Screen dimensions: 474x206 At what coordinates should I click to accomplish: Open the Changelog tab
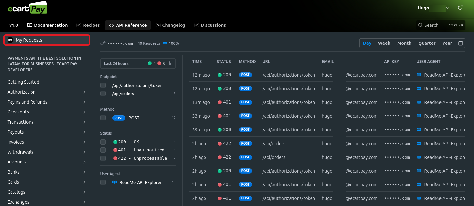point(170,25)
